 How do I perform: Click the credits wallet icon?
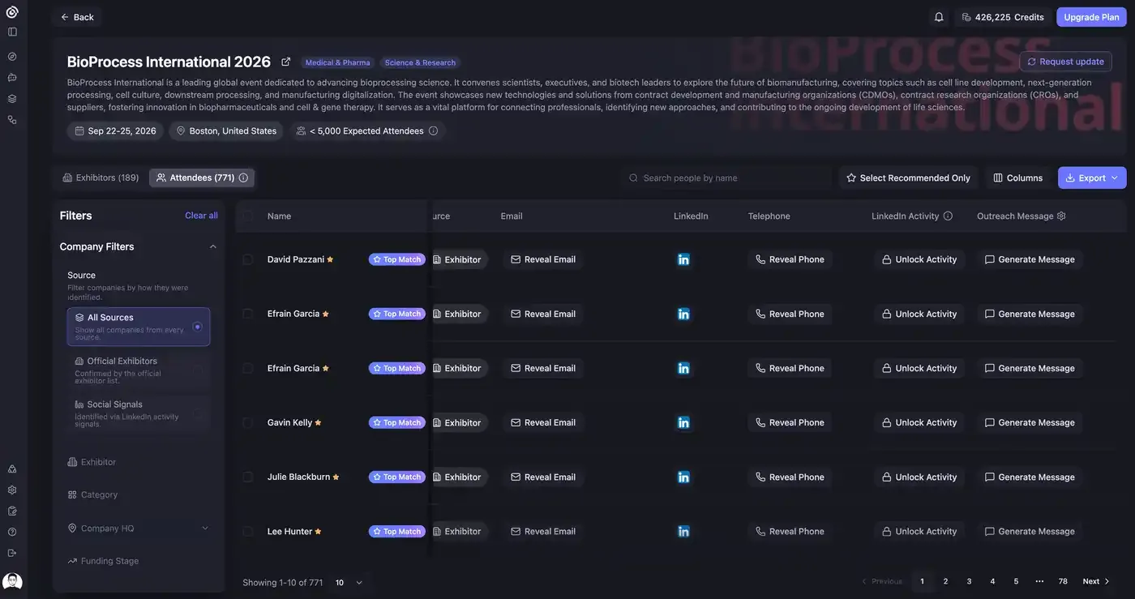[x=966, y=17]
